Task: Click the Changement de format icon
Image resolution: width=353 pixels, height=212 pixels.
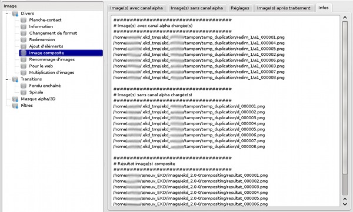Action: 24,33
